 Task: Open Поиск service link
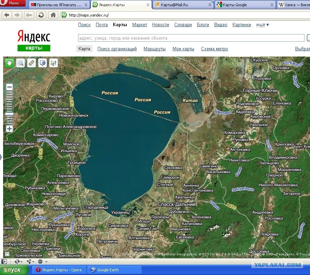pos(84,24)
